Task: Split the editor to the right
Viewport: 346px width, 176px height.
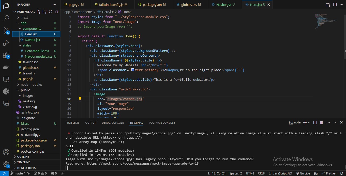Action: click(335, 5)
